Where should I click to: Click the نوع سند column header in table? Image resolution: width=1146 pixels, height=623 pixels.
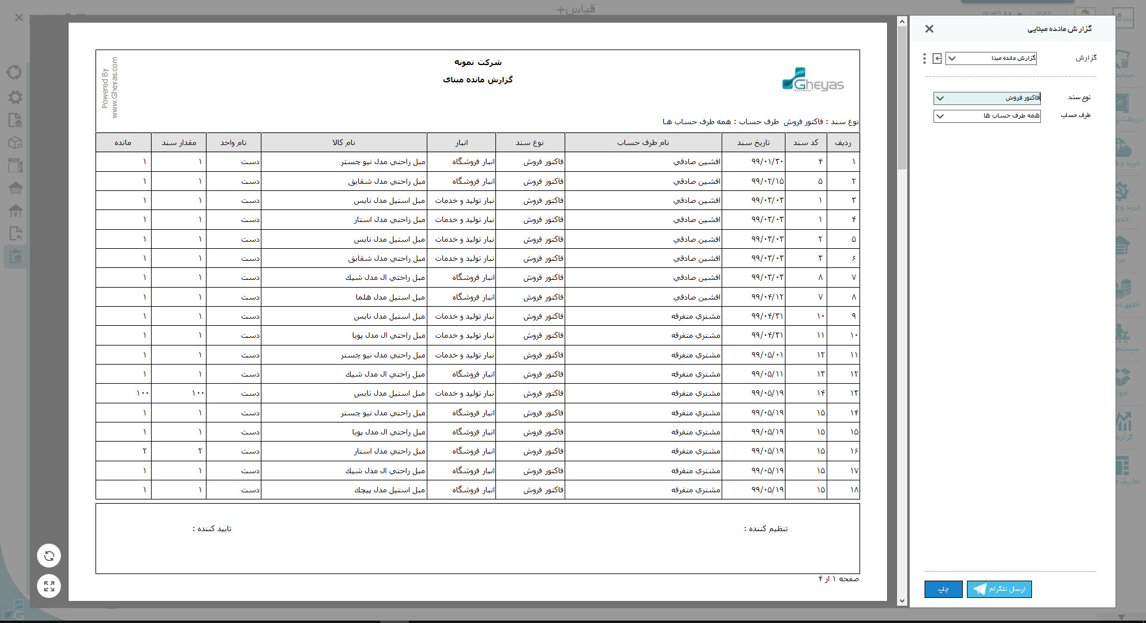click(x=530, y=143)
